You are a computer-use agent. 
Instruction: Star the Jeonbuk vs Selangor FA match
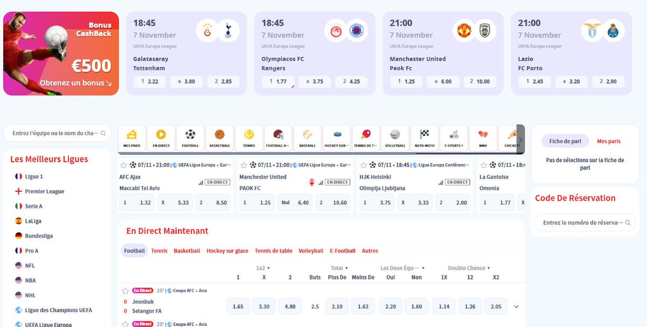click(x=125, y=291)
